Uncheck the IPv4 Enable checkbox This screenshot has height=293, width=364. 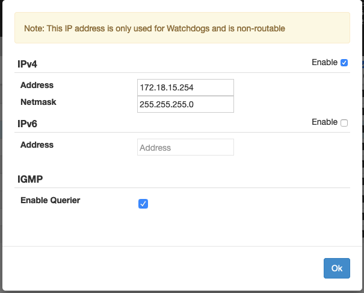coord(344,63)
